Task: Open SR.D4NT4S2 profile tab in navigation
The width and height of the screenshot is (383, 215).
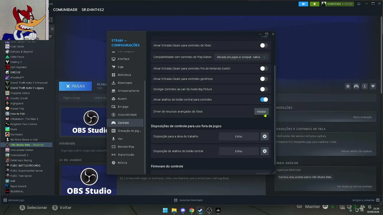Action: point(93,10)
